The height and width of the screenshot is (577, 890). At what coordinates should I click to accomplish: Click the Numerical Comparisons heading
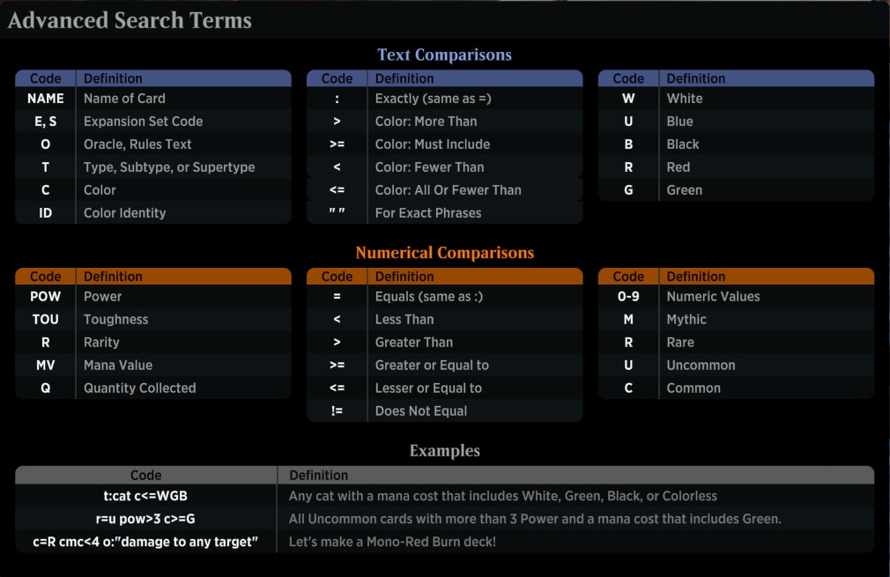tap(444, 253)
